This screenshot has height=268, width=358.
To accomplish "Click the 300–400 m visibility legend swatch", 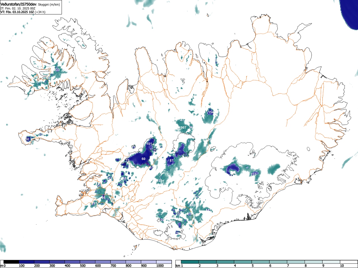I will pos(57,262).
